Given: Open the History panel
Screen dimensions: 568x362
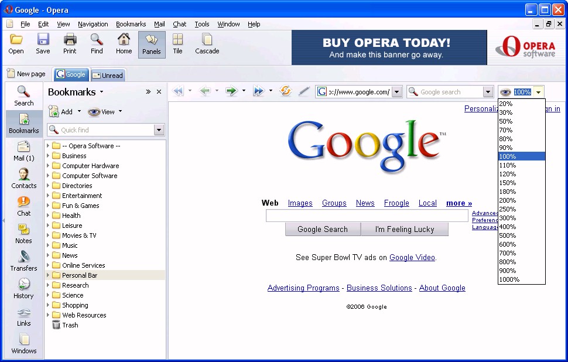Looking at the screenshot, I should pos(23,289).
